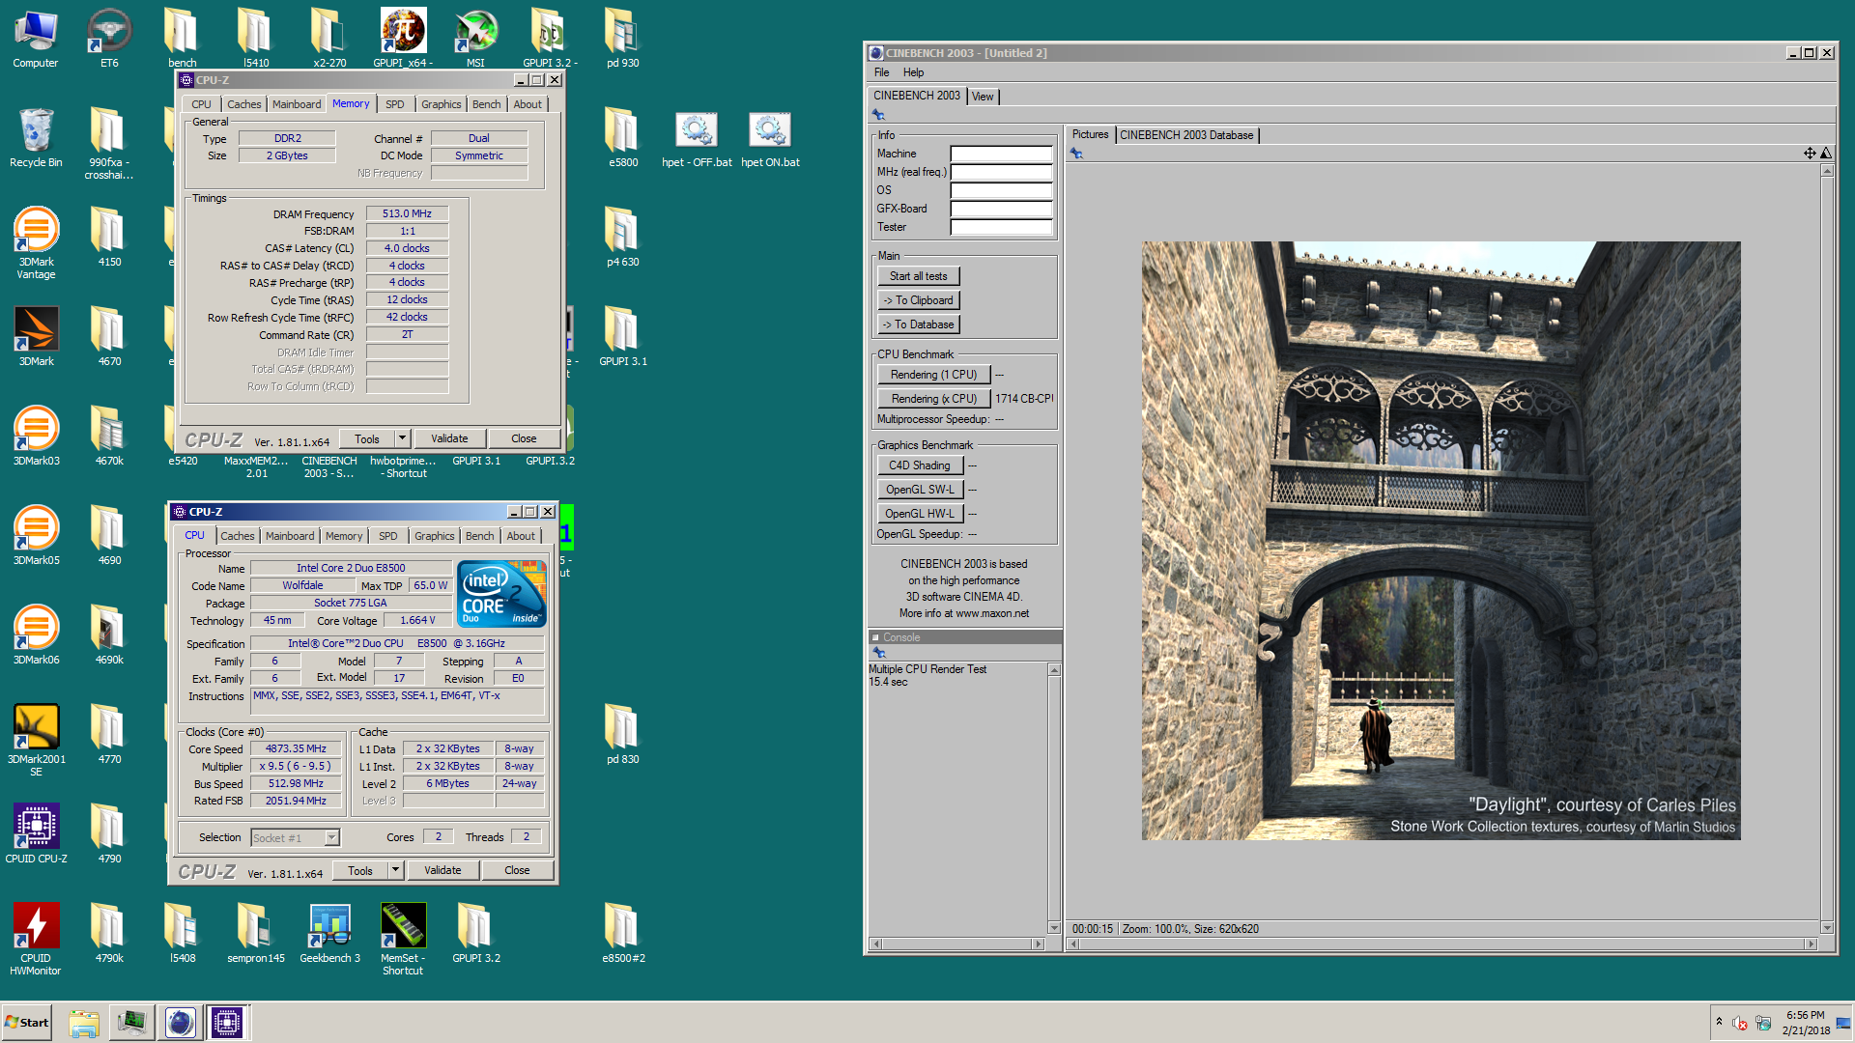Viewport: 1855px width, 1043px height.
Task: Open Tools dropdown arrow in lower CPU-Z
Action: [395, 870]
